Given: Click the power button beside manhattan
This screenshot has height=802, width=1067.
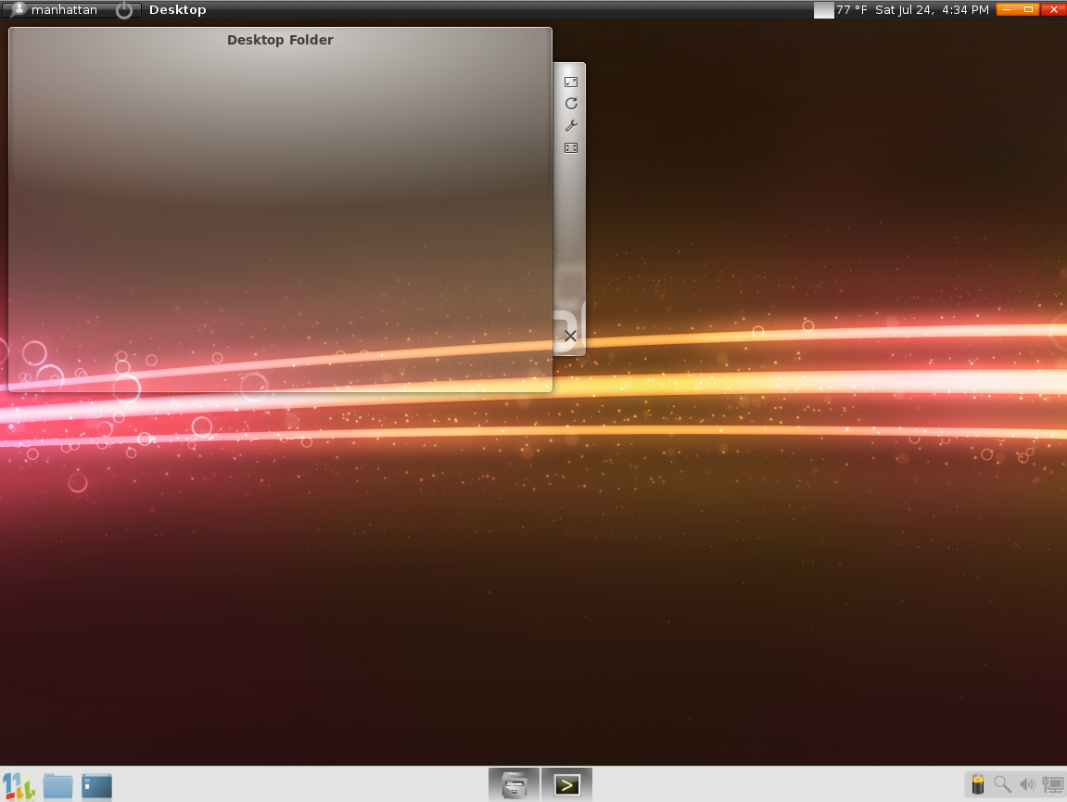Looking at the screenshot, I should [x=124, y=9].
